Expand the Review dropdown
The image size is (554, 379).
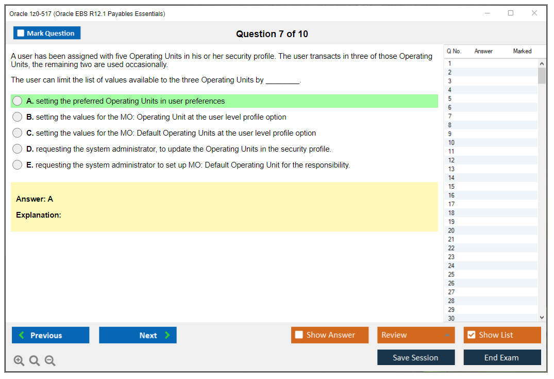tap(447, 335)
